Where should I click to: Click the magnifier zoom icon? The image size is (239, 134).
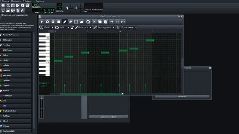click(41, 28)
